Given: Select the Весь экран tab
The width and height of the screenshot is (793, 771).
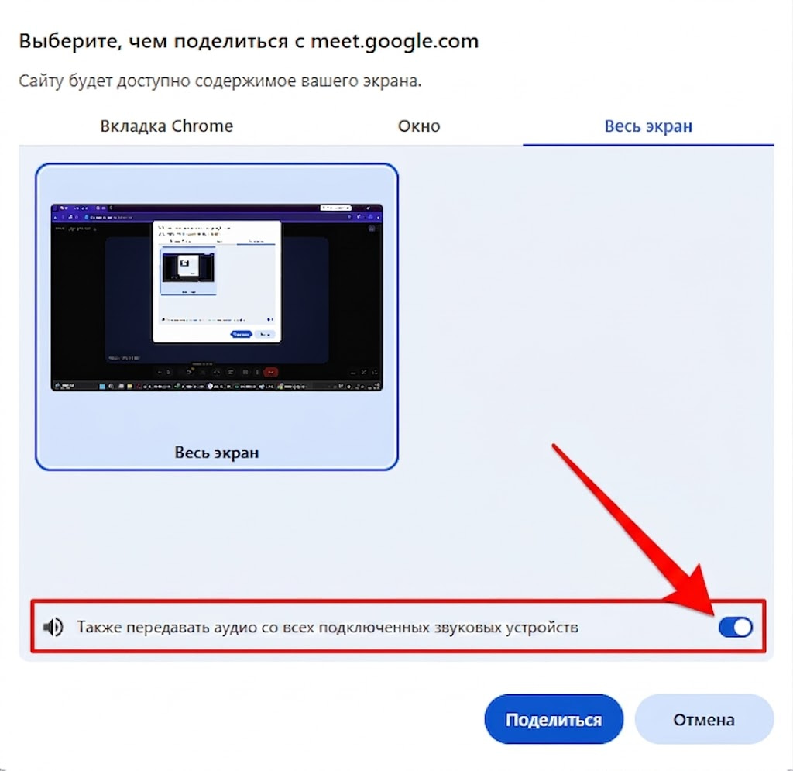Looking at the screenshot, I should coord(648,126).
